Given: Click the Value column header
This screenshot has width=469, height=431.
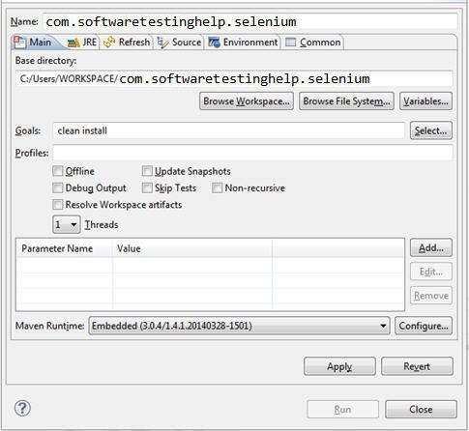Looking at the screenshot, I should pos(192,248).
